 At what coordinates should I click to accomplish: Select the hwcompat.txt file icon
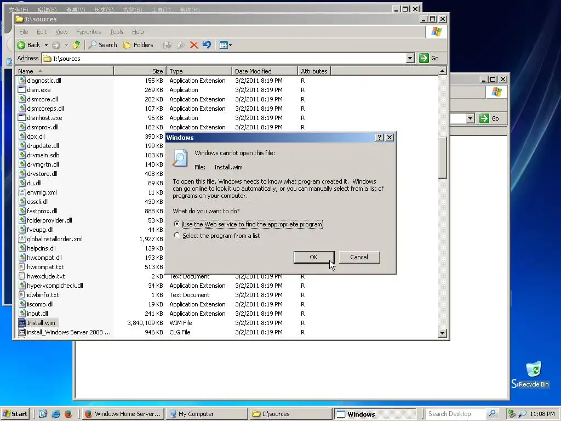pyautogui.click(x=22, y=267)
